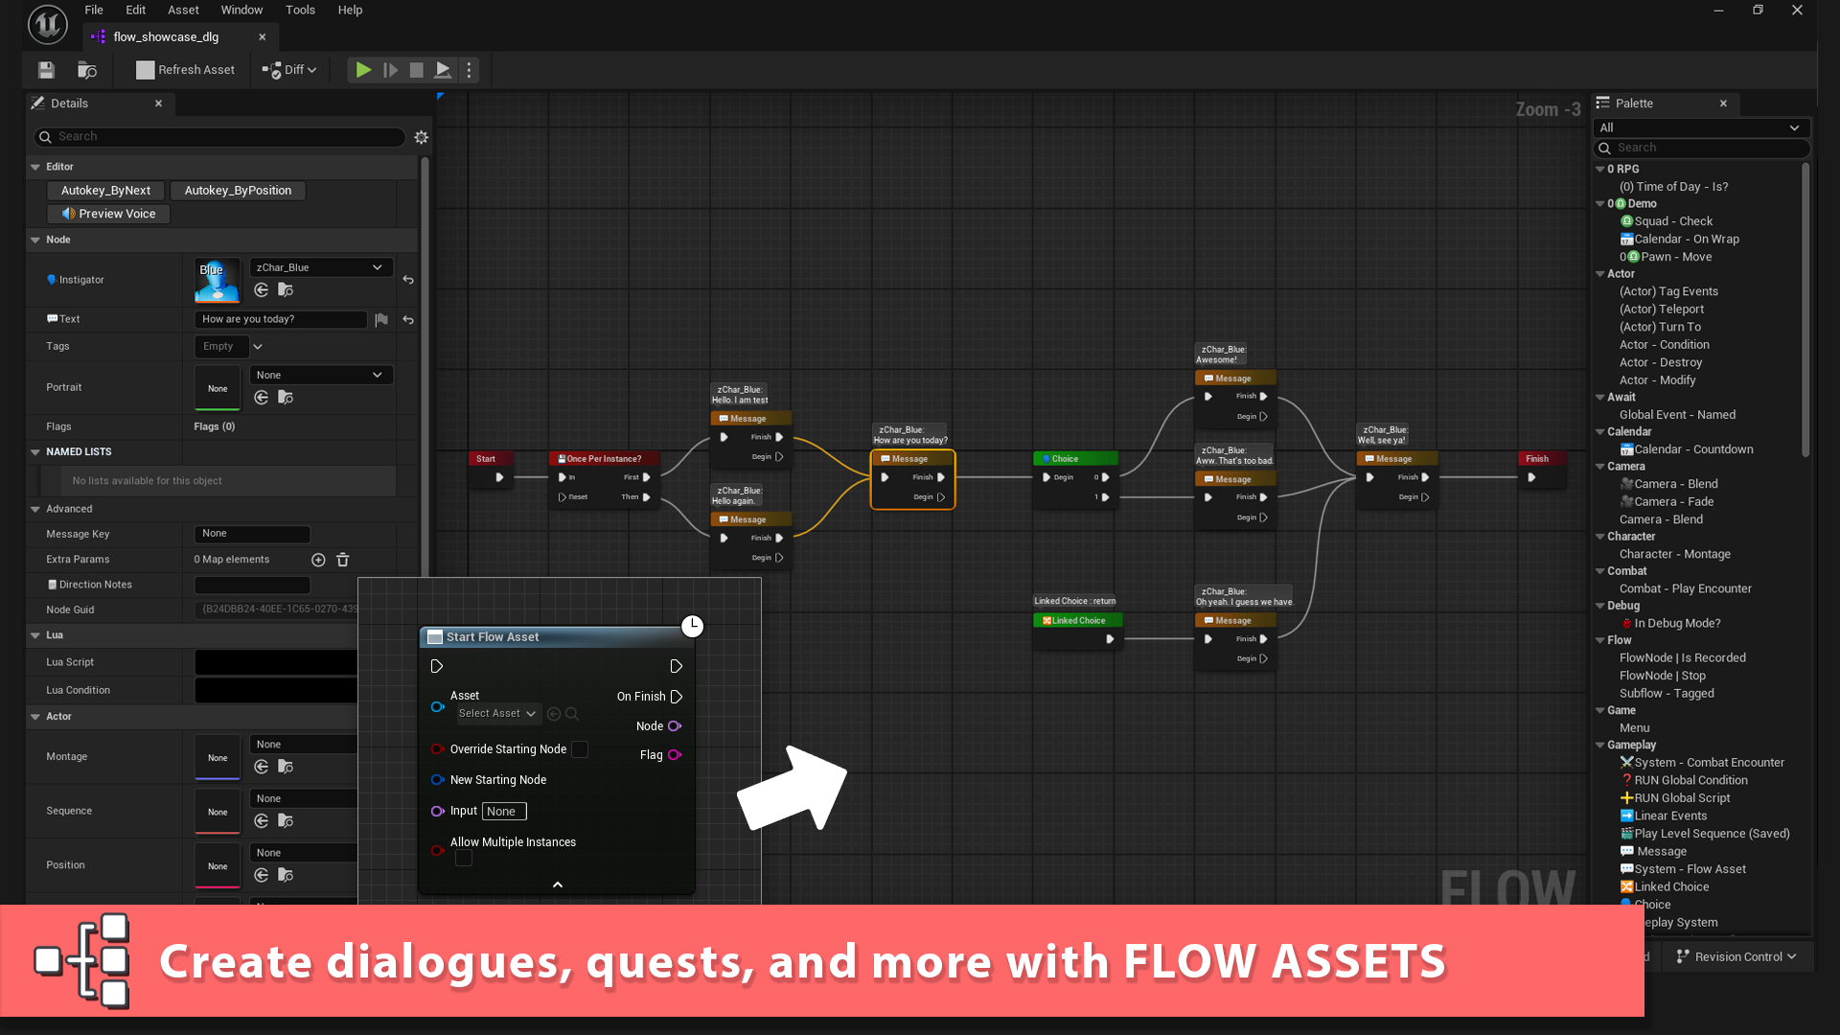The image size is (1840, 1035).
Task: Click the Montage None thumbnail
Action: [218, 757]
